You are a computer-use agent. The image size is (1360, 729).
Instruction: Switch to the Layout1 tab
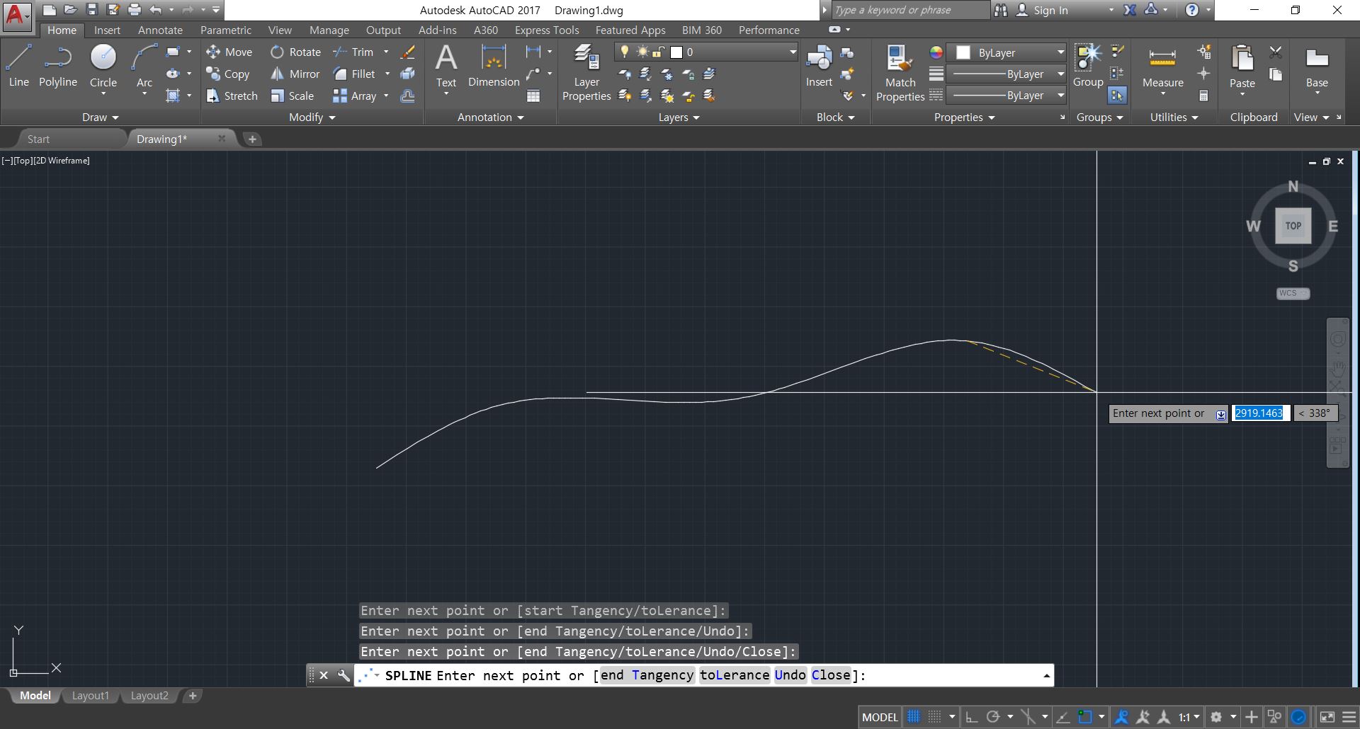point(91,696)
